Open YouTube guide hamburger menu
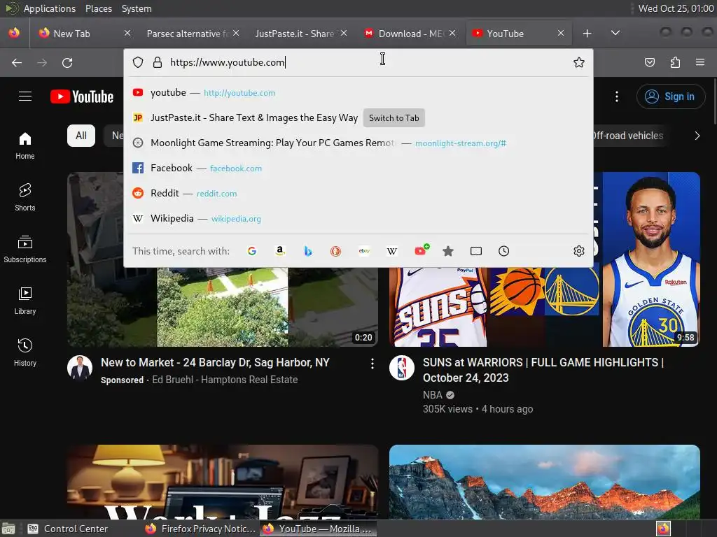The image size is (717, 537). click(25, 96)
